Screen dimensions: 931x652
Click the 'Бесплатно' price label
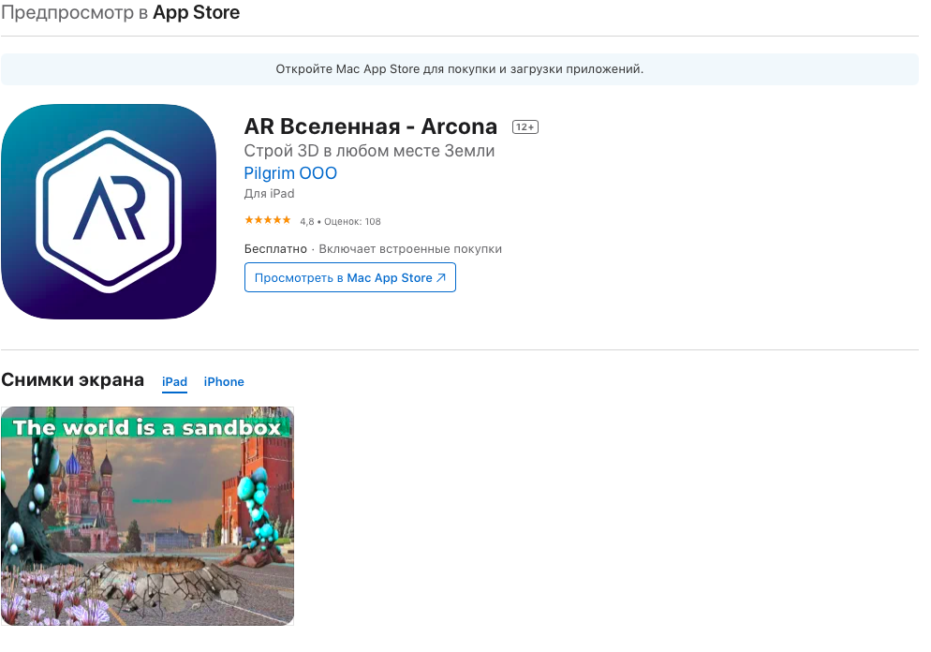click(x=275, y=249)
